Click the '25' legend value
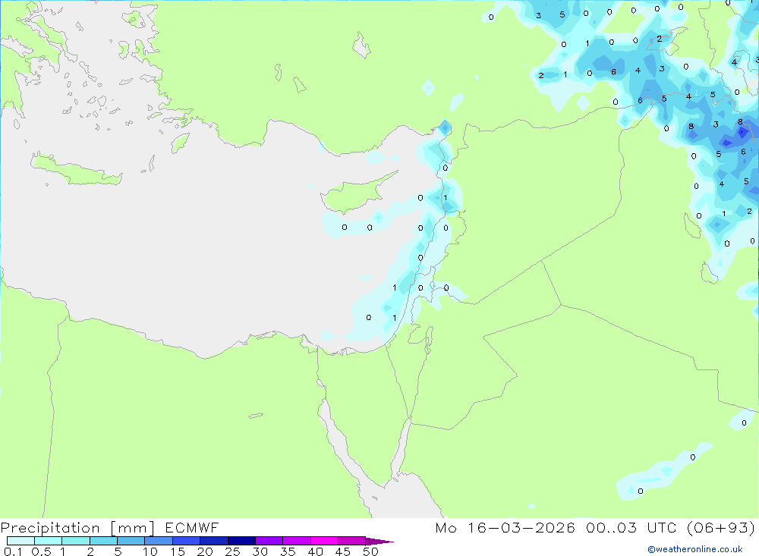The image size is (759, 556). (233, 551)
